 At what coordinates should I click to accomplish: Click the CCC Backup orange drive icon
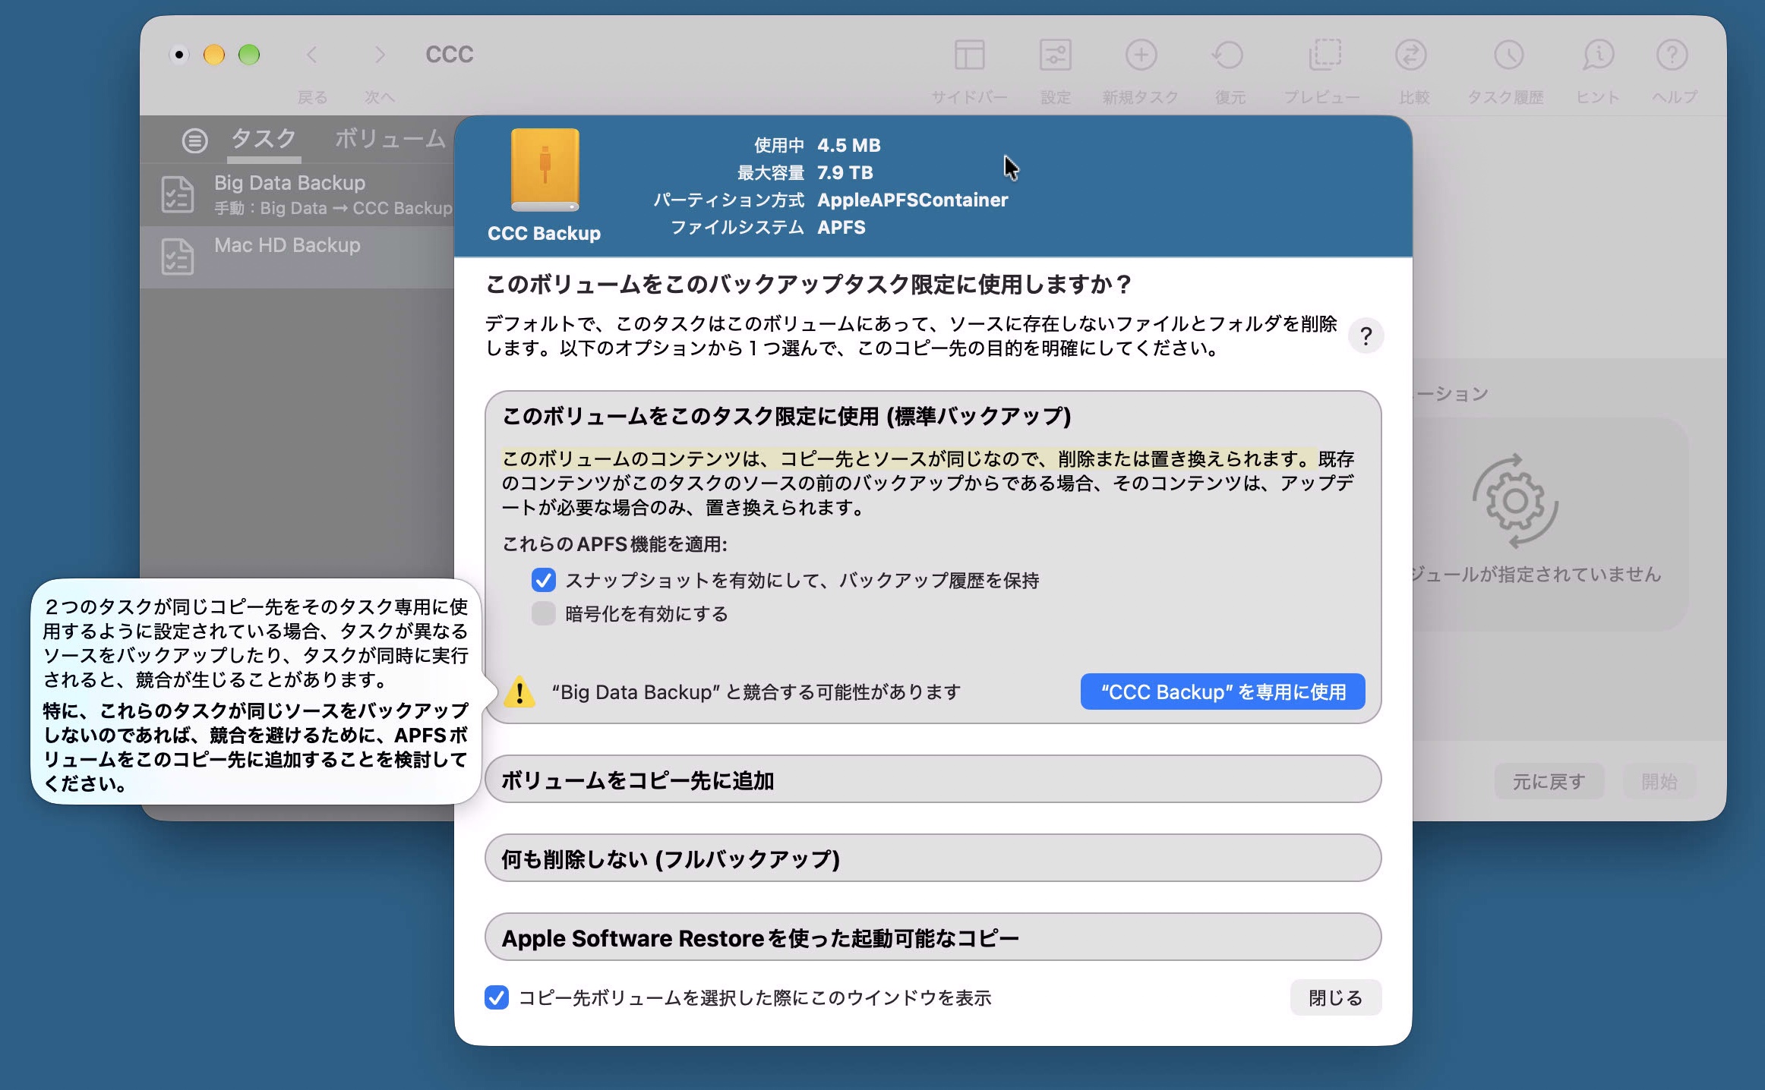545,171
